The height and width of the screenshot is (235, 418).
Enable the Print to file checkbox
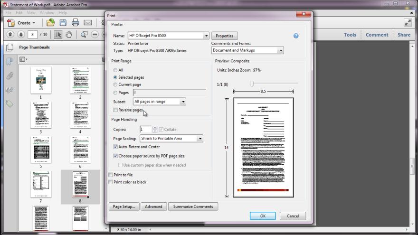tap(110, 175)
